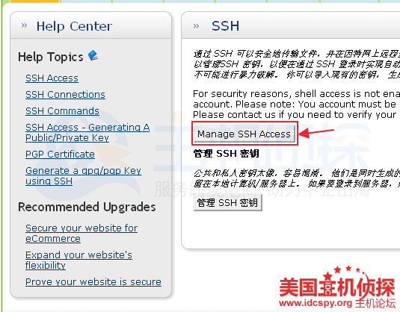Open the SSH Access help link

[52, 78]
